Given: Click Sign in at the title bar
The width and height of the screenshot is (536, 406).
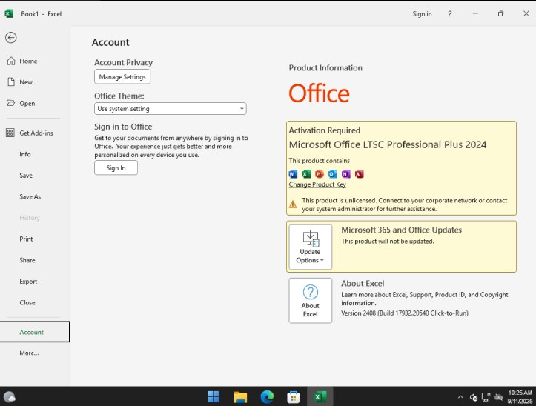Looking at the screenshot, I should (422, 13).
